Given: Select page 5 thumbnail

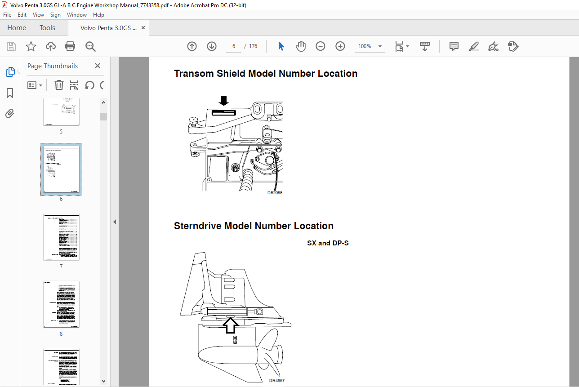Looking at the screenshot, I should point(61,111).
